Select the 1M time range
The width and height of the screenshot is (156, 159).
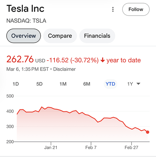(x=63, y=84)
